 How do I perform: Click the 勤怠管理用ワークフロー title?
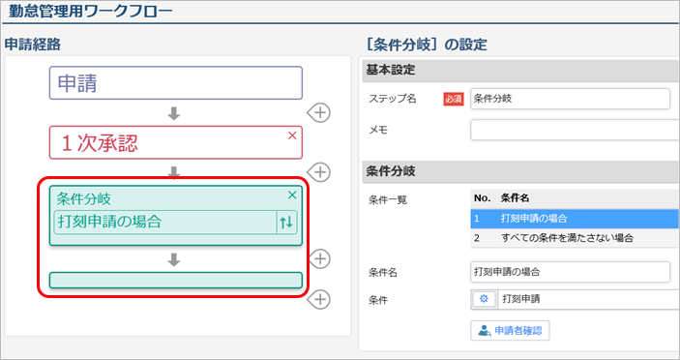(91, 11)
